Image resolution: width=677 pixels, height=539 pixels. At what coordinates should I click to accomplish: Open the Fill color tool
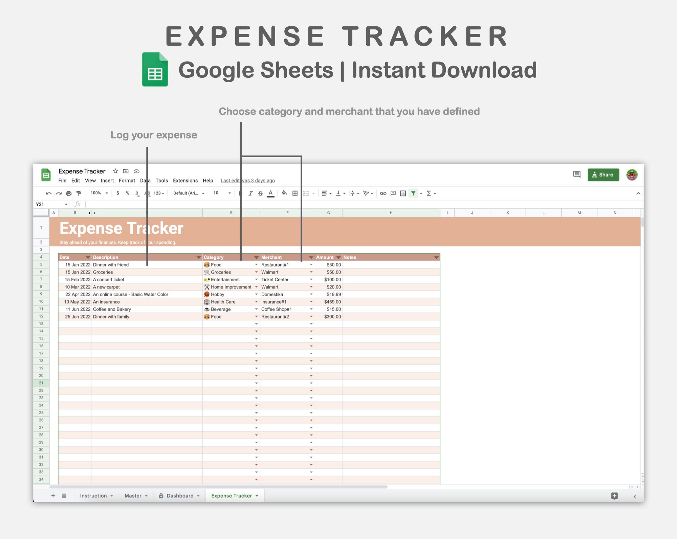click(x=284, y=193)
